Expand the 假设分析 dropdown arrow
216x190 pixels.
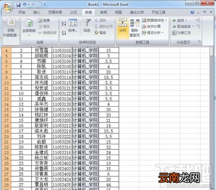(x=163, y=33)
